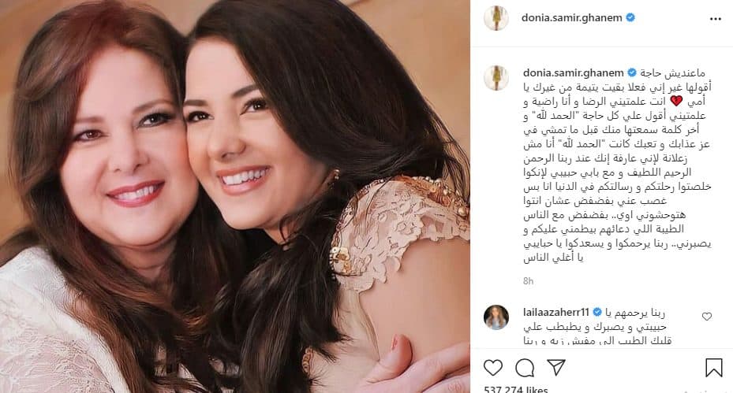This screenshot has width=733, height=393.
Task: Open the three-dot more options menu
Action: click(715, 19)
